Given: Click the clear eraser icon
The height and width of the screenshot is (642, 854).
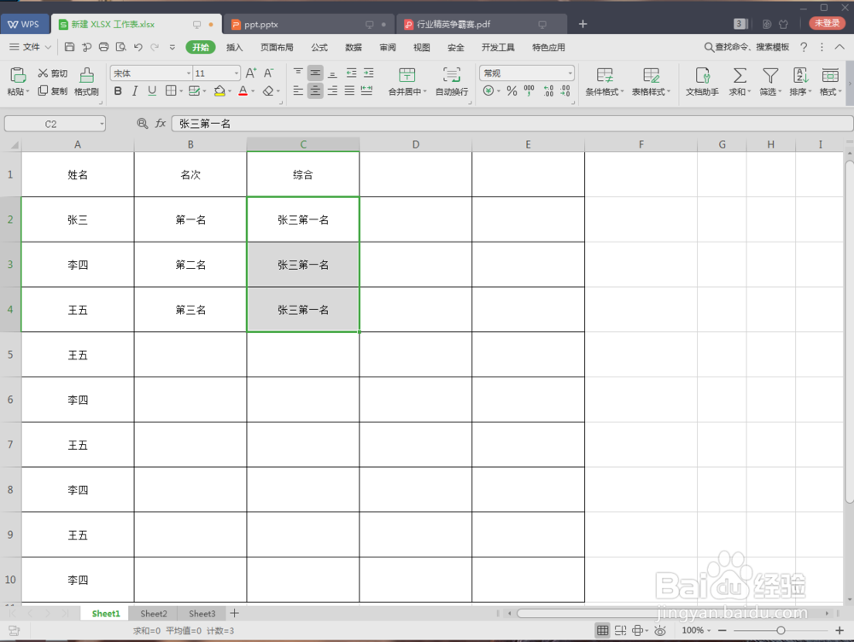Looking at the screenshot, I should click(268, 91).
